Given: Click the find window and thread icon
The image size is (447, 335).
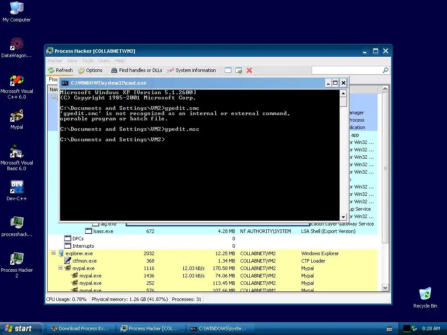Looking at the screenshot, I should pos(239,70).
